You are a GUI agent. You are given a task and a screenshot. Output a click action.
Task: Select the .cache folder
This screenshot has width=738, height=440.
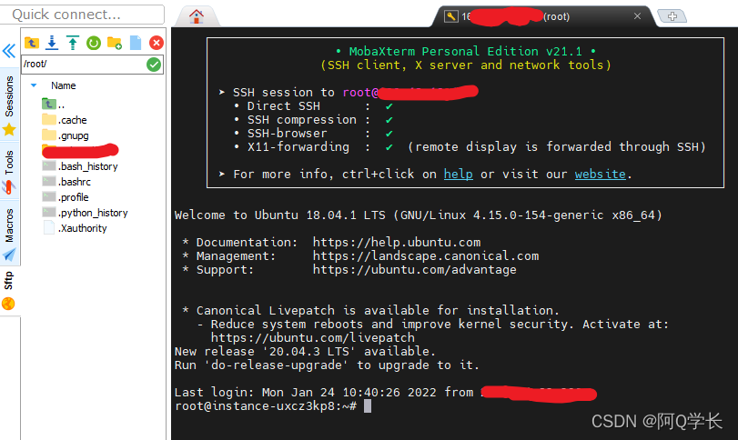click(65, 120)
